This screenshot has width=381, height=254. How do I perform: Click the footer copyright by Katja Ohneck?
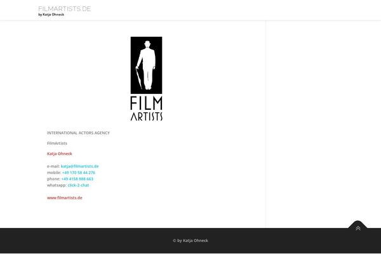pos(190,241)
